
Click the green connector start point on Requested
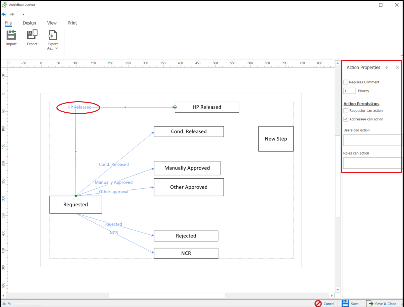pos(76,196)
